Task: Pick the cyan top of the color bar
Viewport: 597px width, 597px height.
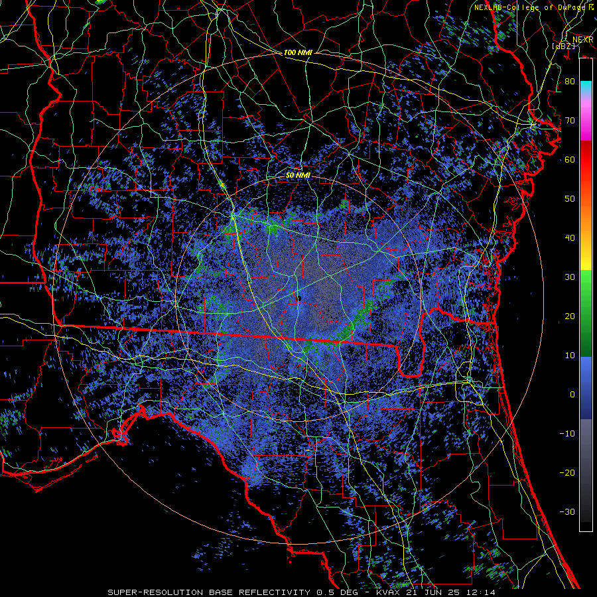Action: 586,88
